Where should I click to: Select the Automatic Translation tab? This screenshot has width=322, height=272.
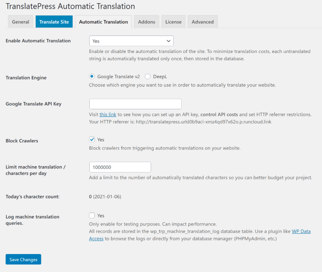(103, 22)
